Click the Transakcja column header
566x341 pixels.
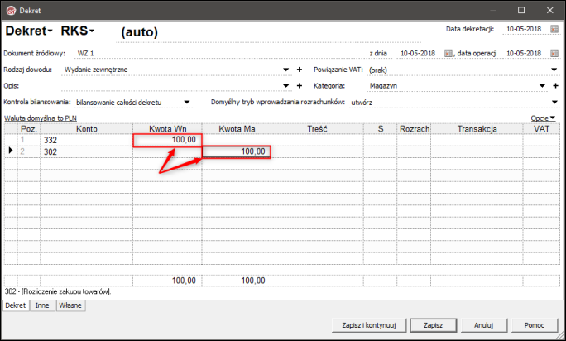(x=477, y=128)
